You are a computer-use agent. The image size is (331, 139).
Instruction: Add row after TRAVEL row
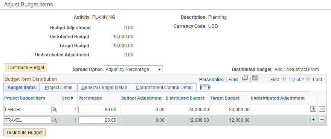click(313, 119)
